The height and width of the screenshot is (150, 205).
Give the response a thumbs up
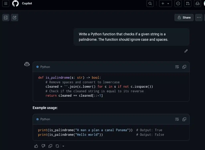coord(36,146)
